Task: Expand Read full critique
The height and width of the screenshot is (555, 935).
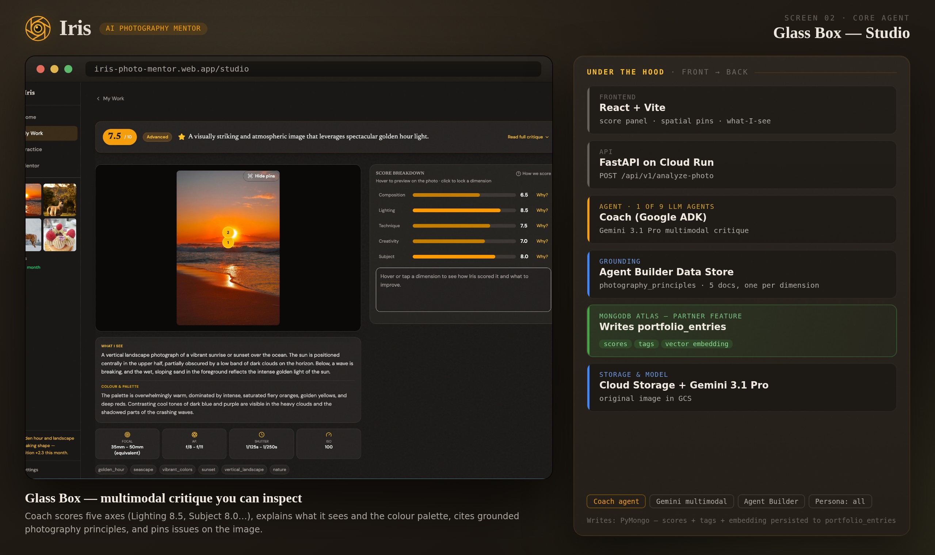Action: [x=528, y=137]
